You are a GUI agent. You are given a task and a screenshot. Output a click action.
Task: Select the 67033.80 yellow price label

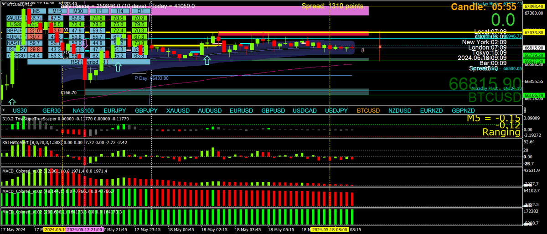(534, 32)
